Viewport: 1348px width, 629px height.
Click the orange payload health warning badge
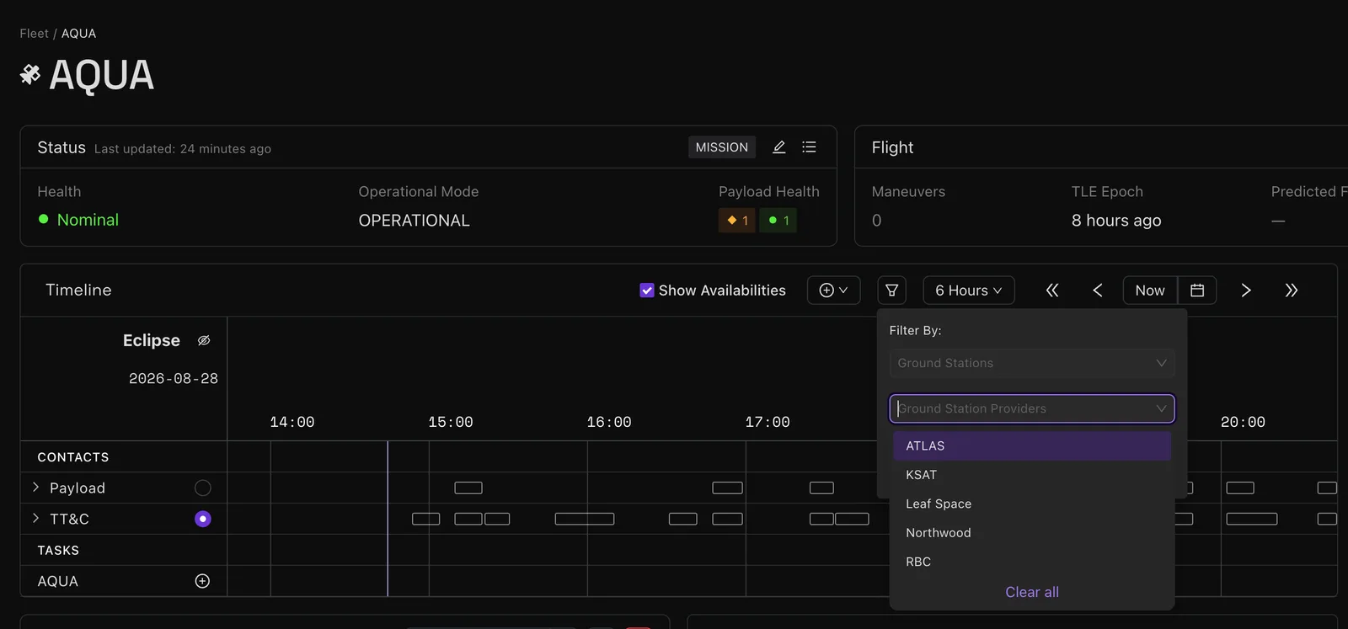[737, 221]
